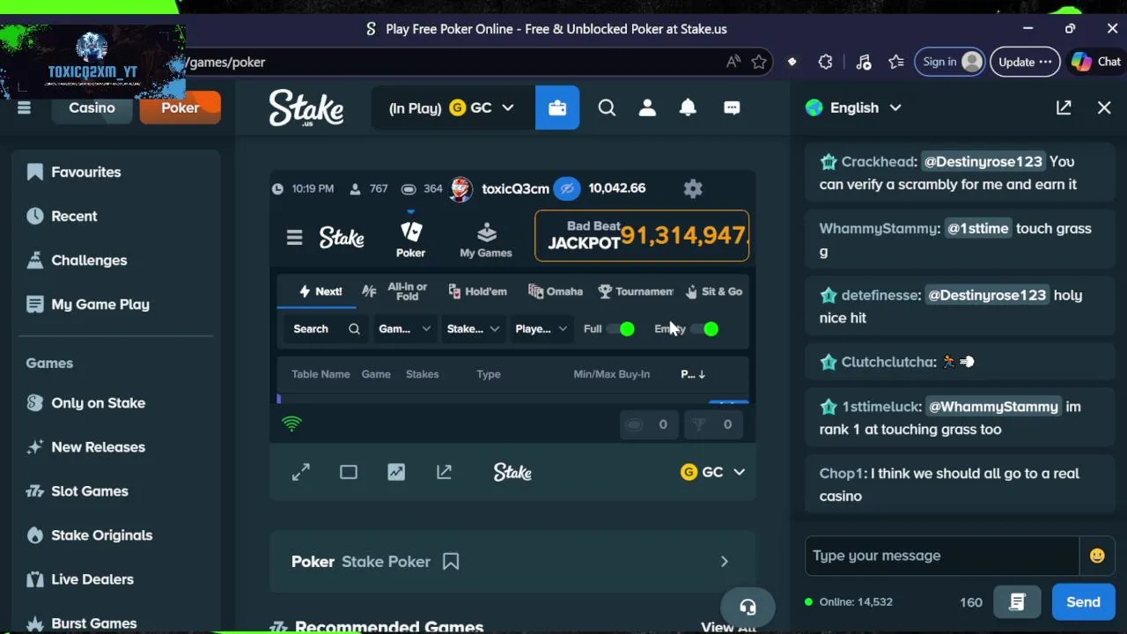Screen dimensions: 1127x634
Task: Switch to the Omaha tab
Action: pyautogui.click(x=555, y=291)
